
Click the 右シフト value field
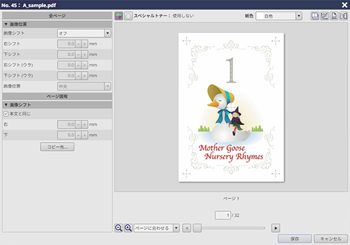[x=66, y=44]
